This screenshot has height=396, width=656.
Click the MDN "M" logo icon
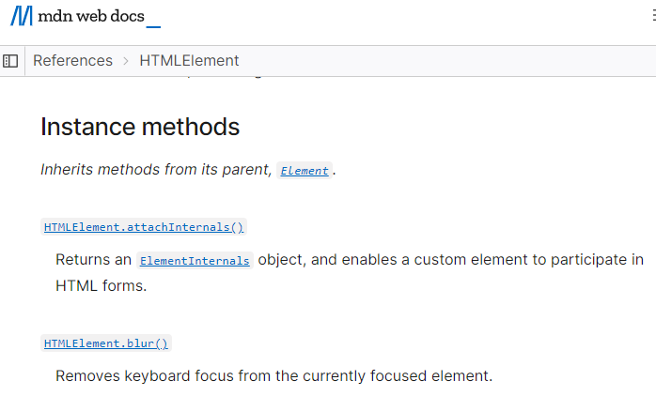click(x=21, y=16)
